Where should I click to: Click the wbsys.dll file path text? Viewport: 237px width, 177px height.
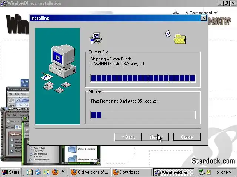click(x=118, y=64)
